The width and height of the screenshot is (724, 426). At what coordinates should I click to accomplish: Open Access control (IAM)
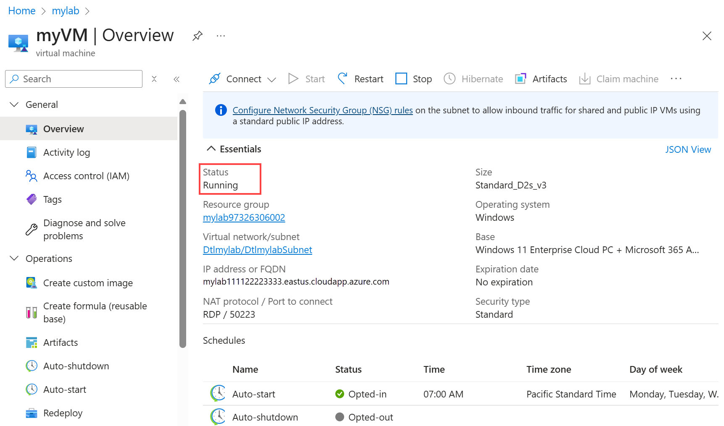tap(86, 176)
